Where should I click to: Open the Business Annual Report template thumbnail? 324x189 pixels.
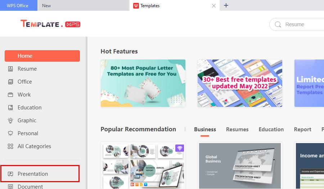(143, 166)
